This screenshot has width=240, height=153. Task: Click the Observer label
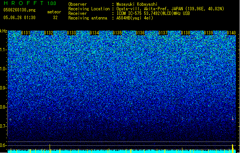point(77,4)
